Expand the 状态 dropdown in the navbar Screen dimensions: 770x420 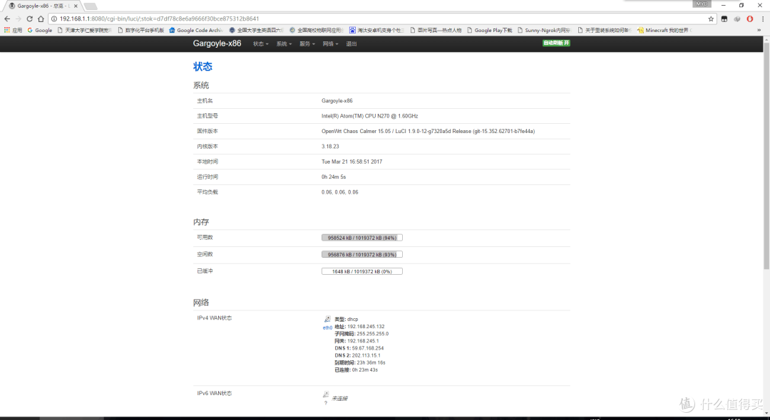point(261,44)
